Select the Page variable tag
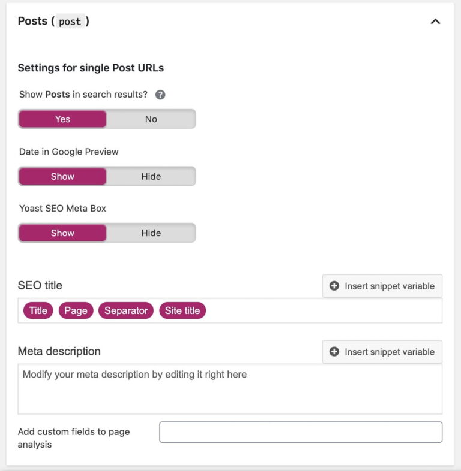 coord(76,310)
